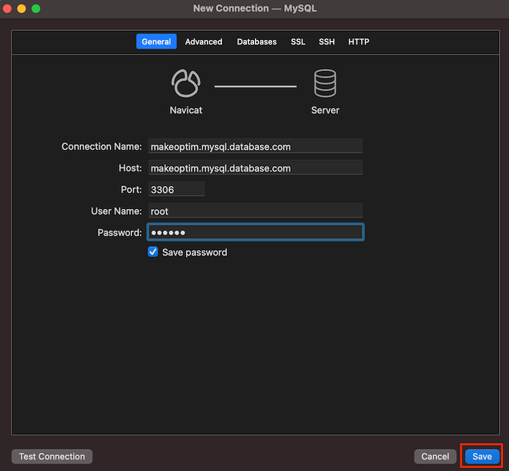Close the New Connection window
509x471 pixels.
[7, 9]
